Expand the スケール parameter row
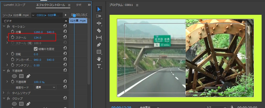The height and width of the screenshot is (108, 265). point(7,37)
